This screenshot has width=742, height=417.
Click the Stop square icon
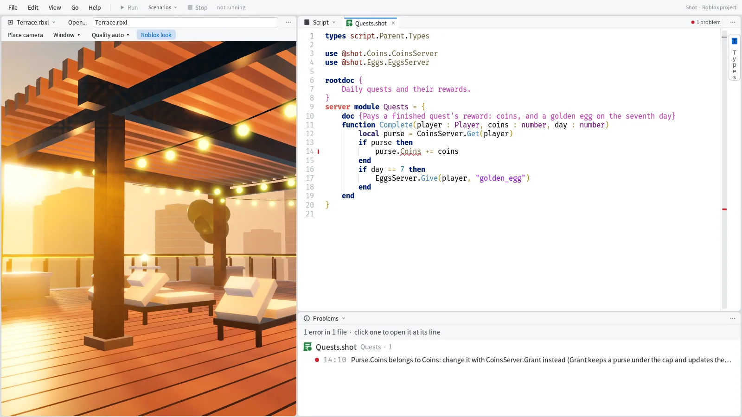[190, 7]
